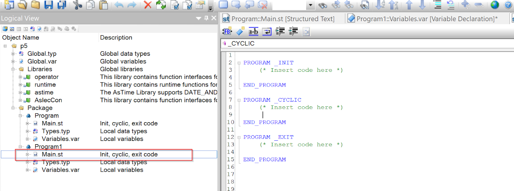Click the green arrows refresh icon

click(x=161, y=4)
